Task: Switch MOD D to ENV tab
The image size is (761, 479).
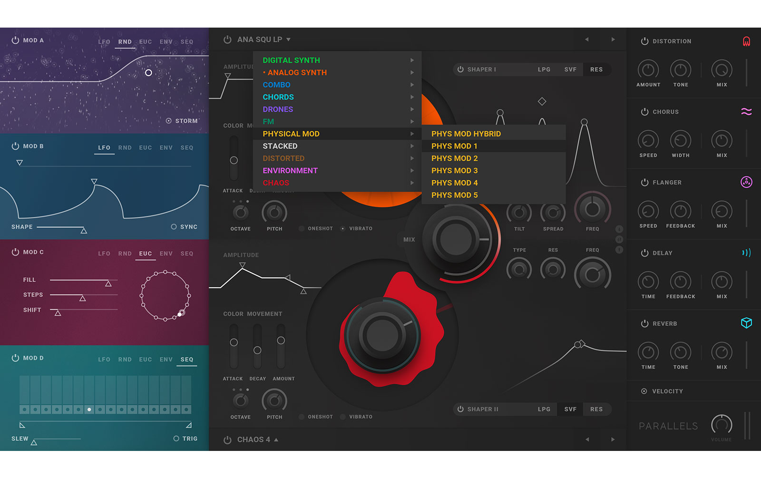Action: 166,360
